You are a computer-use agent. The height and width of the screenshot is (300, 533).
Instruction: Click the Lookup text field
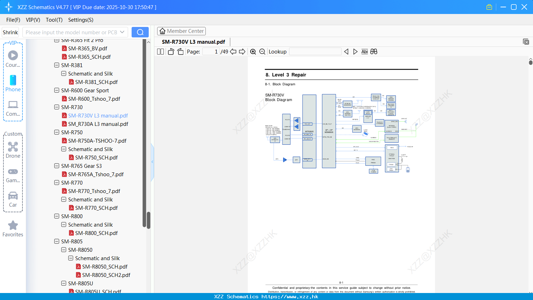[x=315, y=51]
